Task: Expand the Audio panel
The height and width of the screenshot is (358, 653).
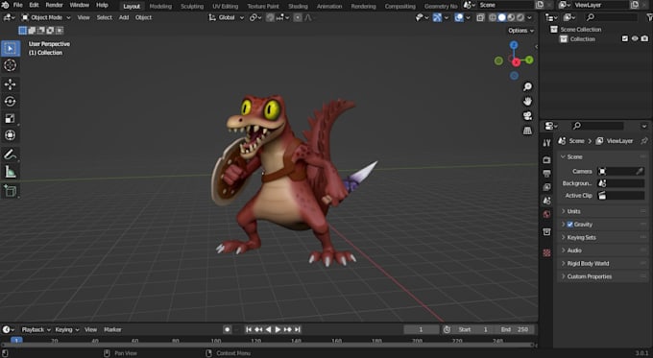Action: point(602,251)
